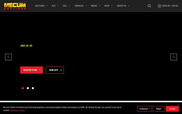Select the second carousel dot
This screenshot has height=114, width=182.
28,88
